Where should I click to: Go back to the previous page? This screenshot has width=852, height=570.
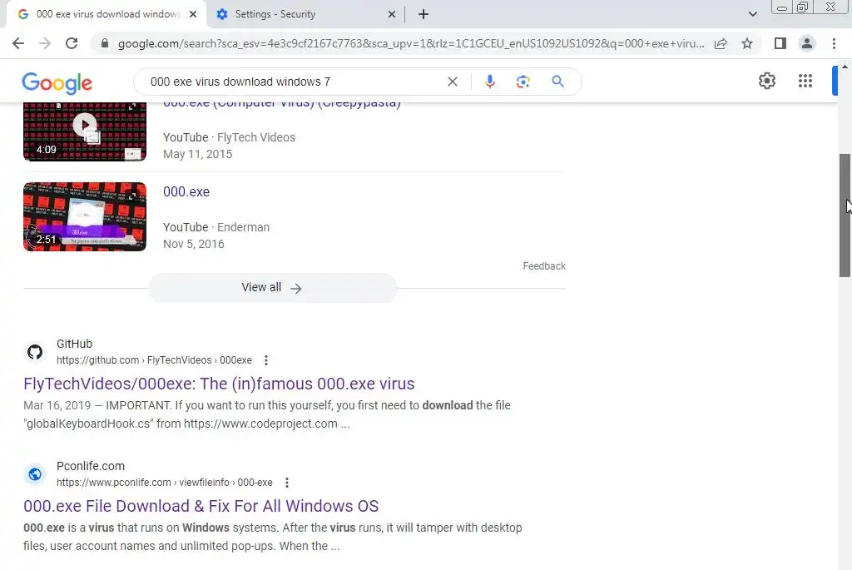(18, 43)
